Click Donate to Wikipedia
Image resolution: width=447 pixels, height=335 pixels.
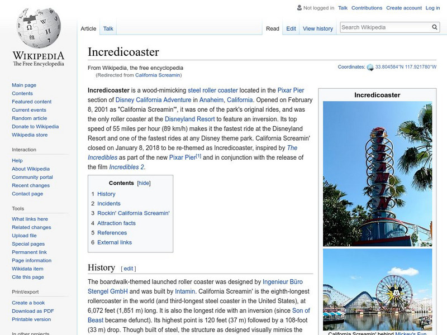point(35,127)
